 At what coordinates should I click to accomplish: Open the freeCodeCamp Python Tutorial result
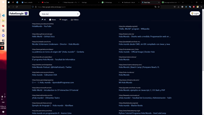(142, 113)
